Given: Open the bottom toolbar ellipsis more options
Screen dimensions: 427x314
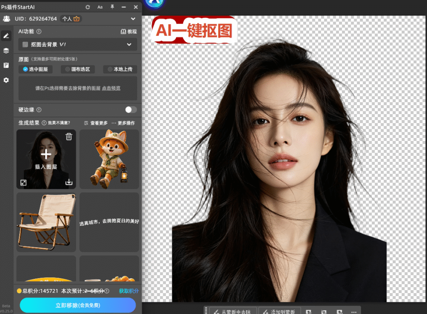Looking at the screenshot, I should pyautogui.click(x=354, y=312).
